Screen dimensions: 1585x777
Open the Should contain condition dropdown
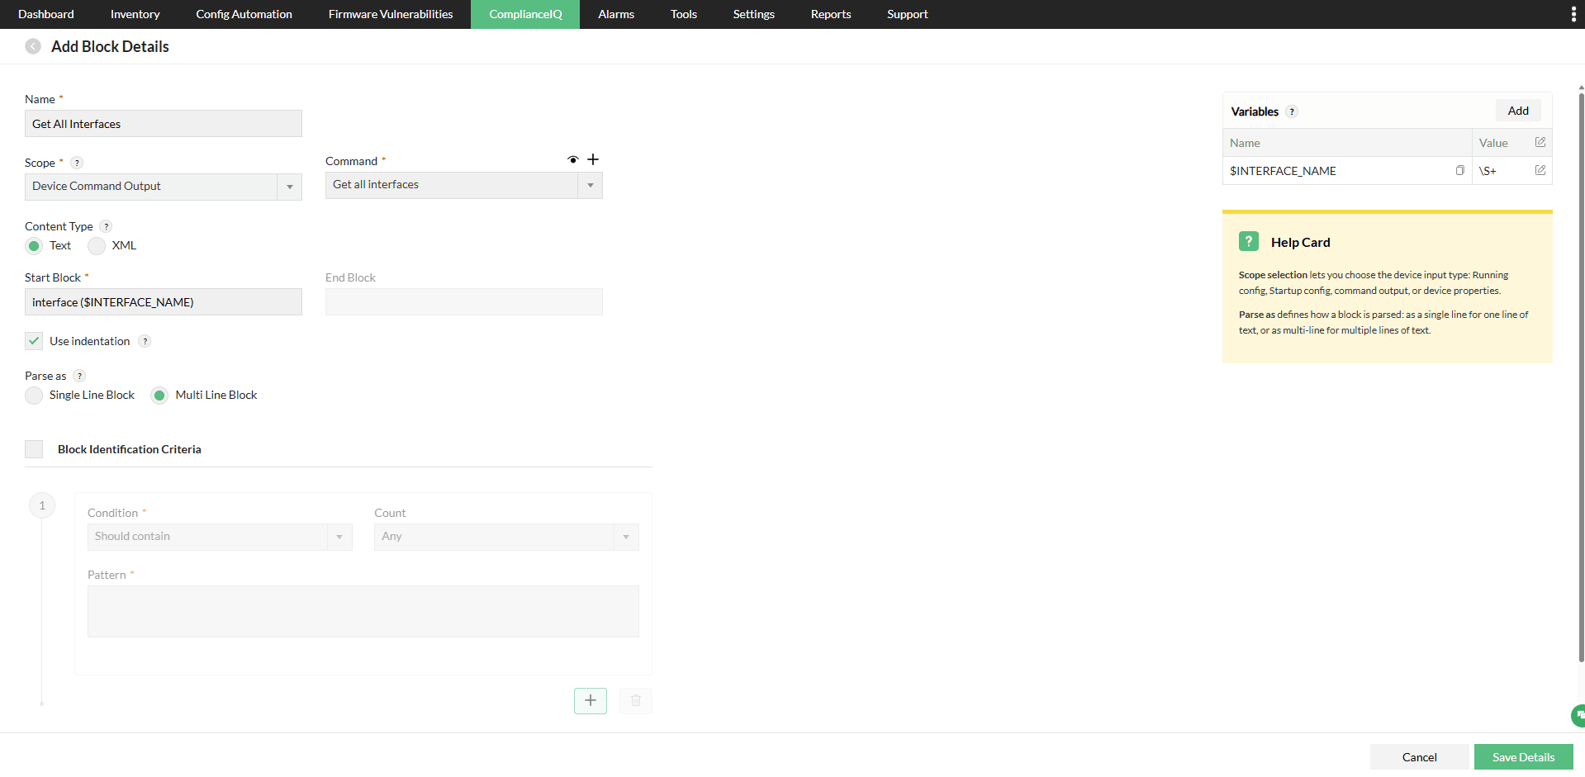click(339, 537)
